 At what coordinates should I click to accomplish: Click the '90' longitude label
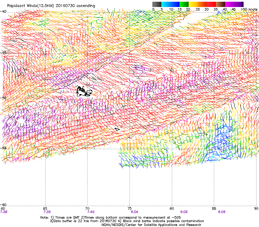click(x=256, y=208)
